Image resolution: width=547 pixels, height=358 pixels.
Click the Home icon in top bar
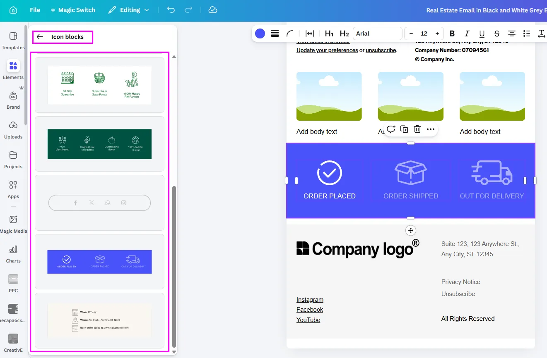click(13, 10)
